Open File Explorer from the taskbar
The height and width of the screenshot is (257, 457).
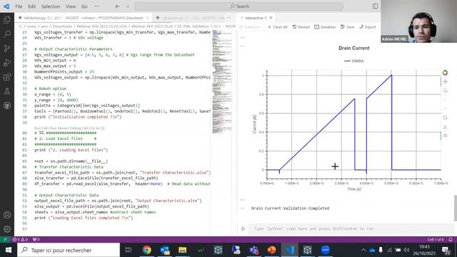pos(183,250)
